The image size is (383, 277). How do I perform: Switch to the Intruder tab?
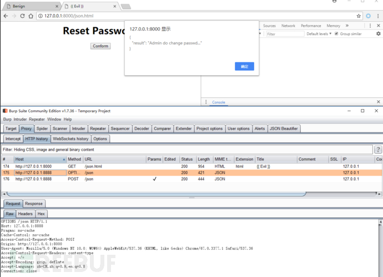pyautogui.click(x=78, y=128)
